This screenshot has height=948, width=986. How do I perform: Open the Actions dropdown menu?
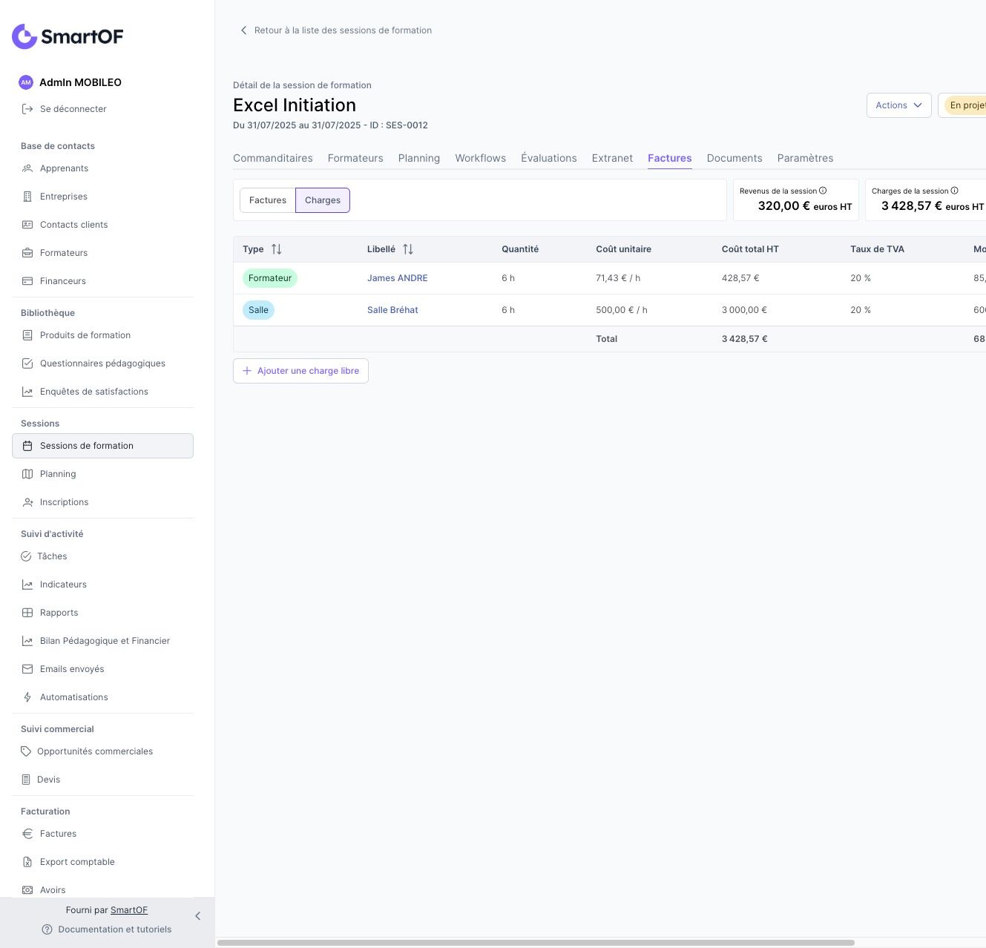click(898, 105)
